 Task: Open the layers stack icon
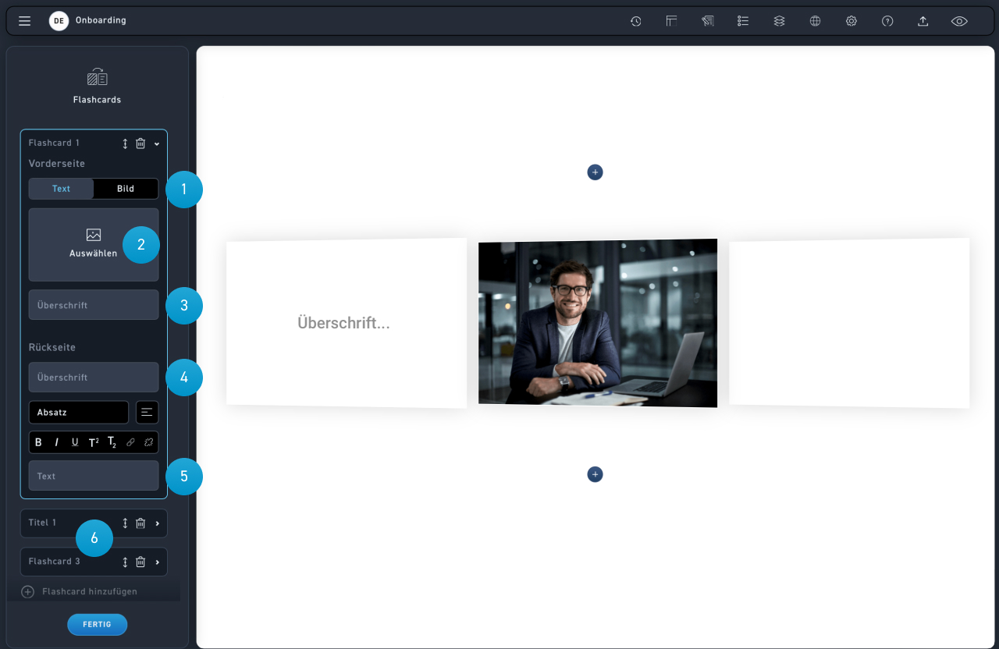[x=779, y=21]
